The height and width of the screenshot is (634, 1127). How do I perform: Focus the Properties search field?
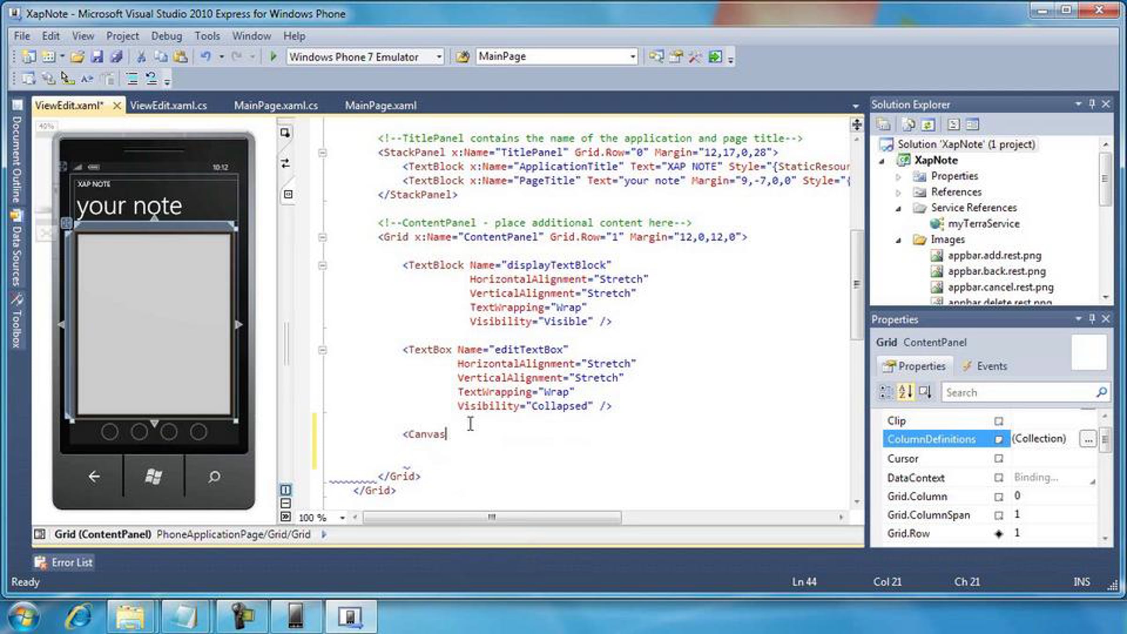[x=1026, y=392]
